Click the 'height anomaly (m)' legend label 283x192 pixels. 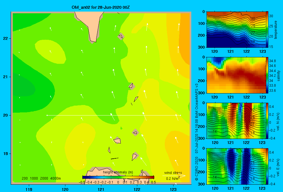pos(118,172)
